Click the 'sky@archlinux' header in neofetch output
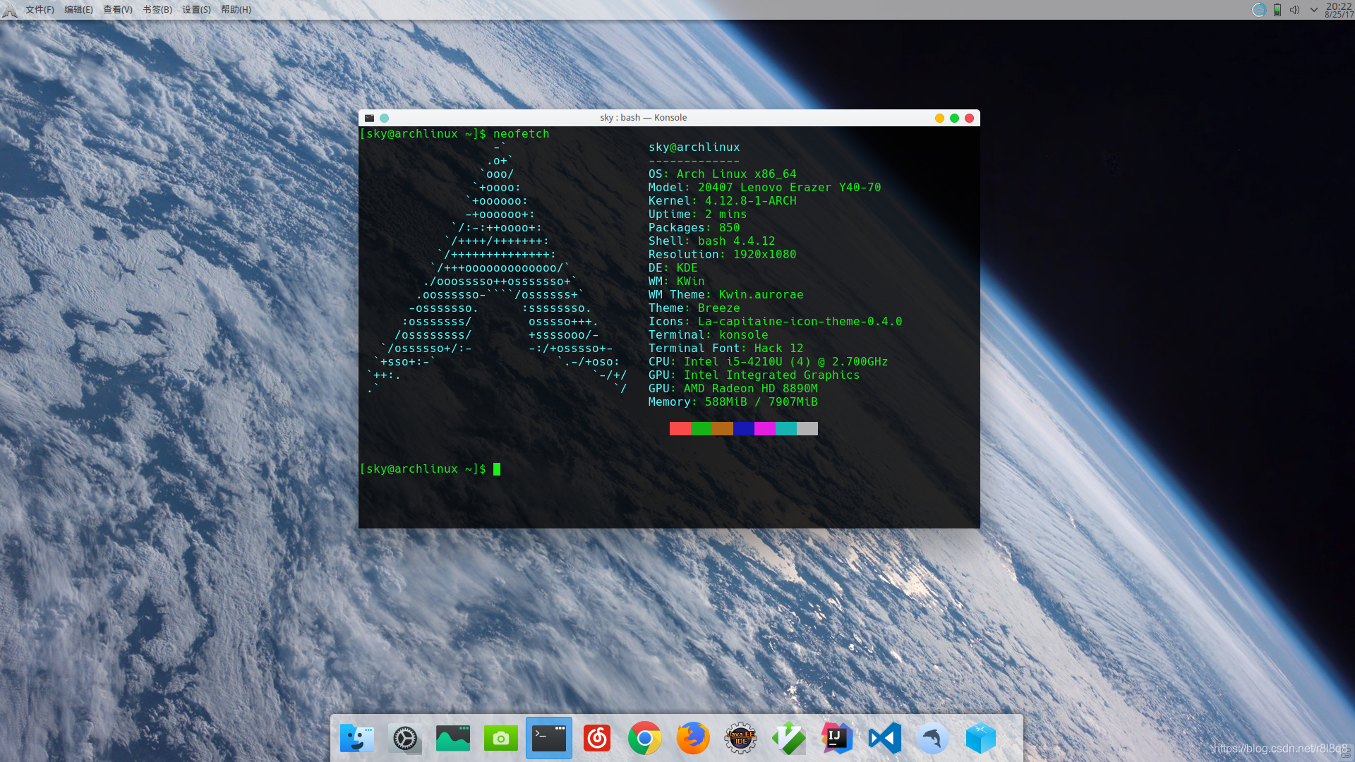The height and width of the screenshot is (762, 1355). pyautogui.click(x=694, y=147)
